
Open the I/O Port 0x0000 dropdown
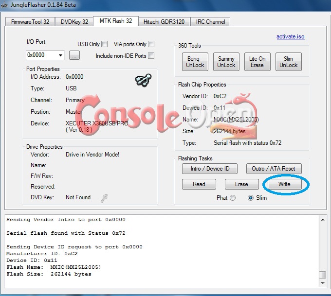coord(45,55)
